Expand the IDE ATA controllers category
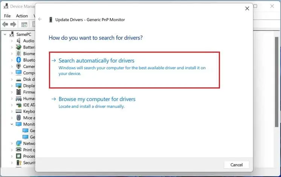The height and width of the screenshot is (177, 281). tap(12, 105)
